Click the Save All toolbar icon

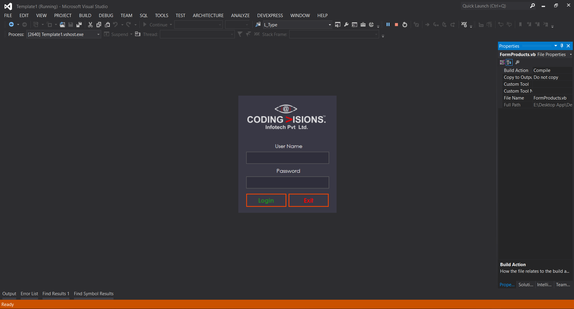(x=79, y=25)
